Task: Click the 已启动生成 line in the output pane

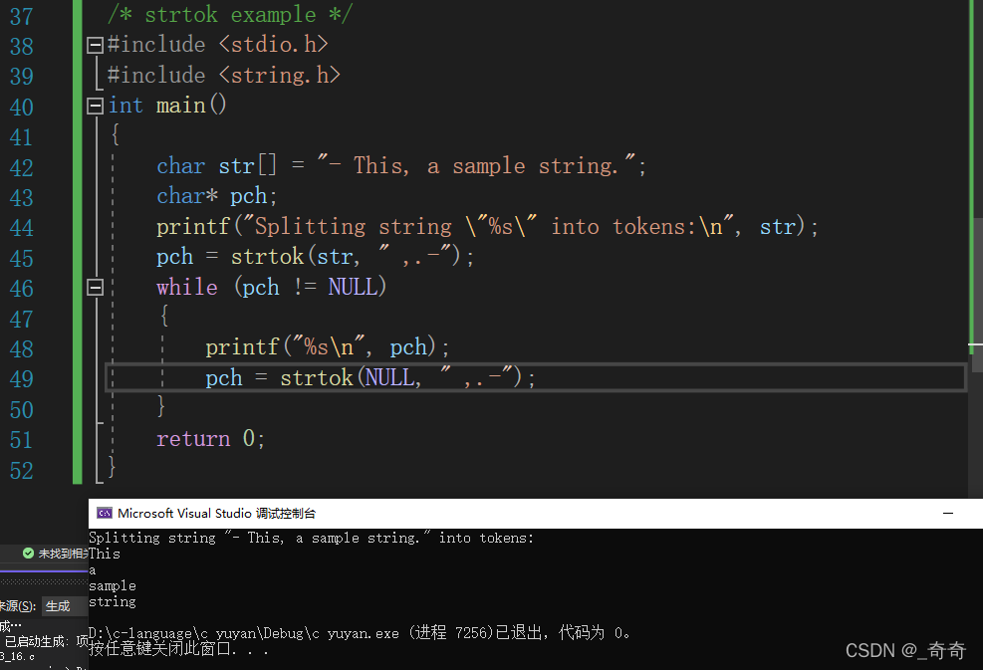Action: coord(46,641)
